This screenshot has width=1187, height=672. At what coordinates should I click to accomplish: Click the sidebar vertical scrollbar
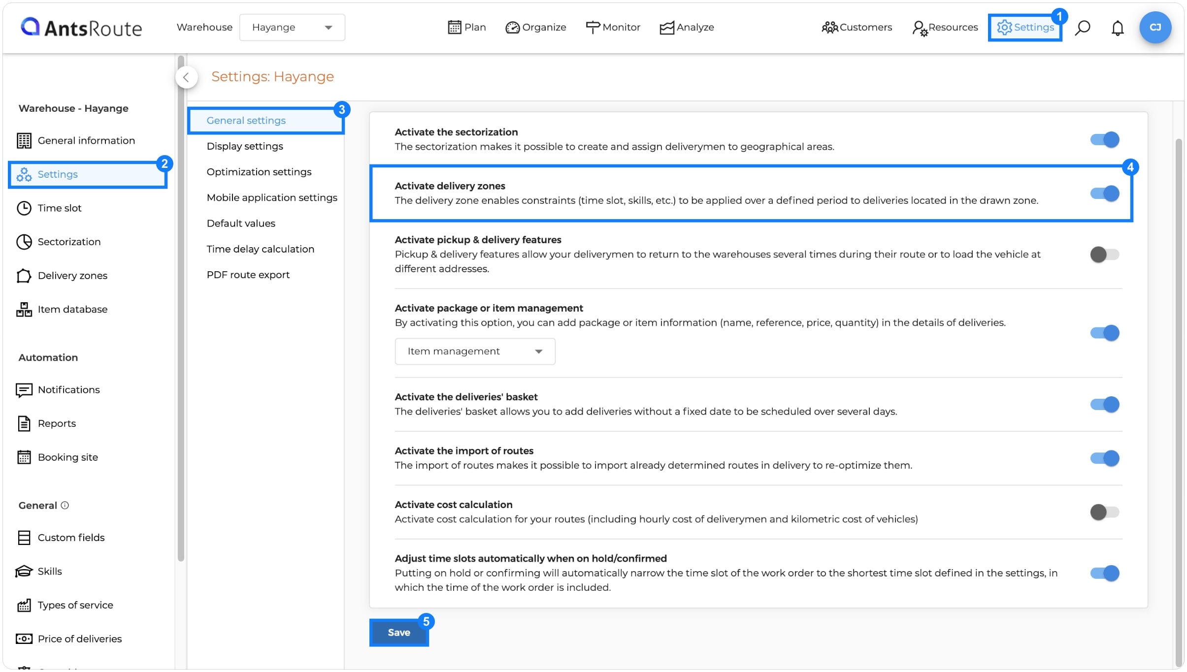(181, 309)
